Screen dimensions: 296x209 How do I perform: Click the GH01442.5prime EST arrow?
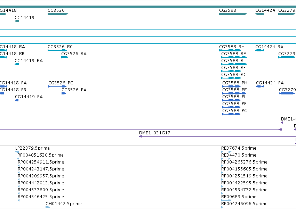click(48, 207)
